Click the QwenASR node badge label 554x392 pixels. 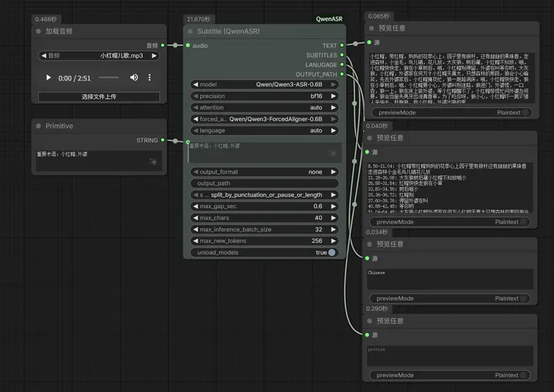tap(330, 19)
